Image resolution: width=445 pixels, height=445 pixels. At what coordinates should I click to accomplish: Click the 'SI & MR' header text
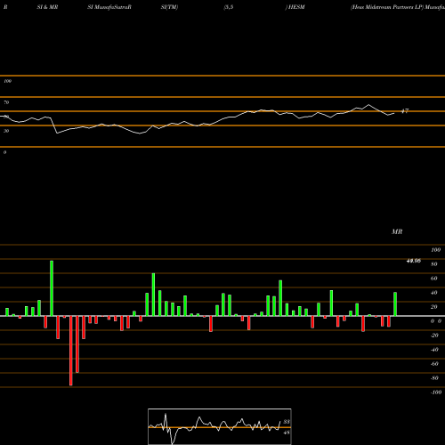click(x=47, y=7)
